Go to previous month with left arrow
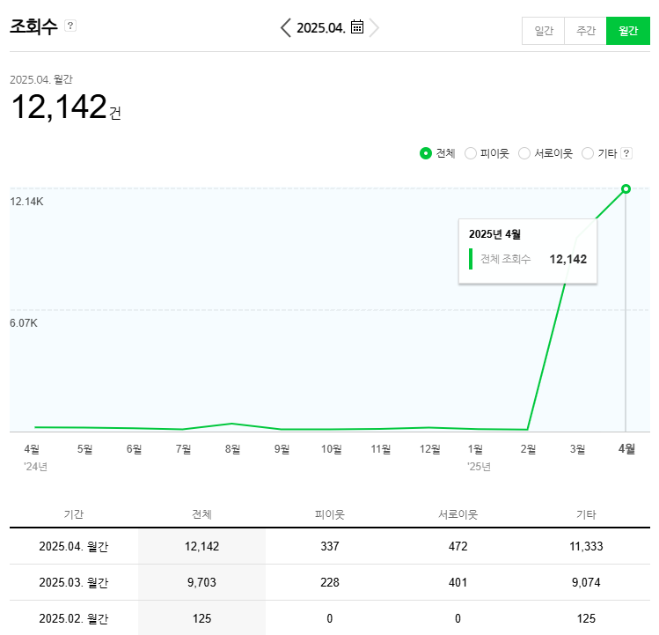Image resolution: width=659 pixels, height=635 pixels. point(286,28)
